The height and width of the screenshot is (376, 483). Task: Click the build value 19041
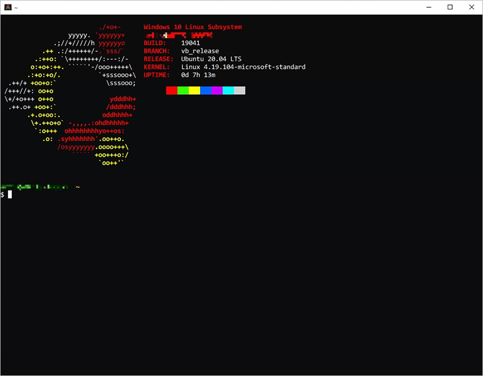click(x=190, y=43)
